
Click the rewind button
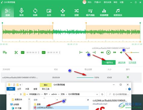102,52
